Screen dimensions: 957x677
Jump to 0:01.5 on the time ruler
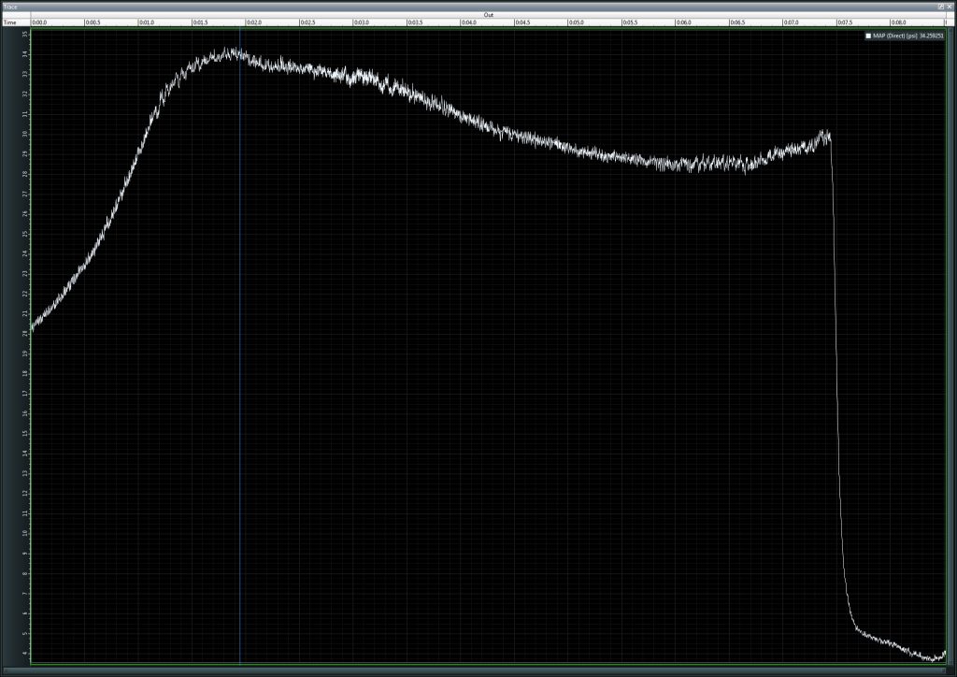click(x=201, y=22)
